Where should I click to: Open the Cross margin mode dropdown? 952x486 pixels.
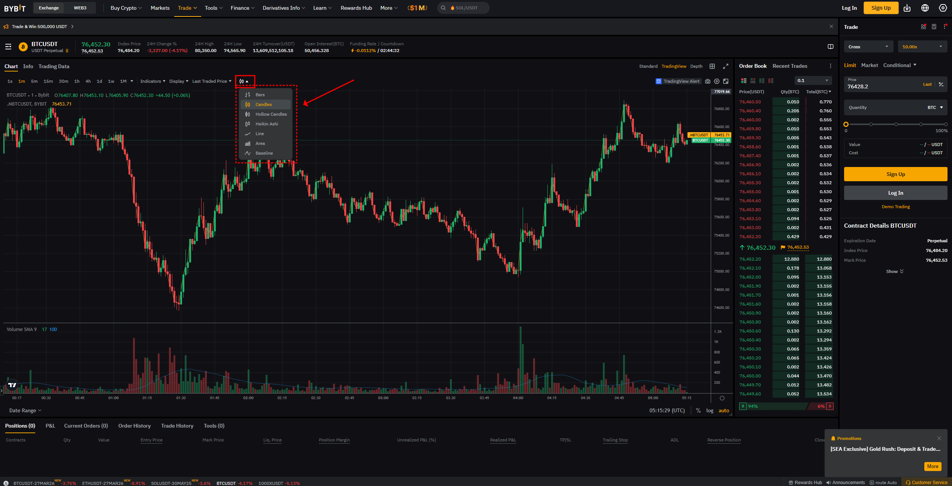(x=868, y=47)
